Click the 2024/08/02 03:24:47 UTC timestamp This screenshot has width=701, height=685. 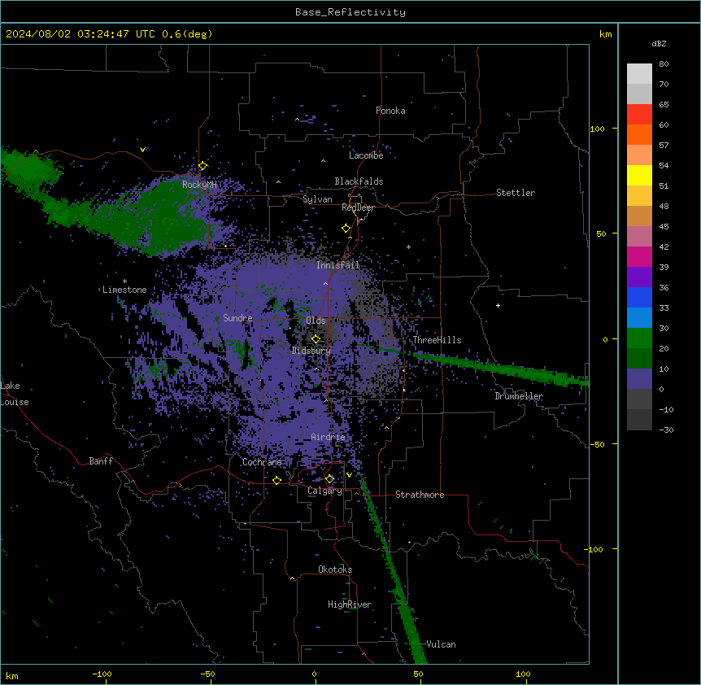(x=81, y=34)
